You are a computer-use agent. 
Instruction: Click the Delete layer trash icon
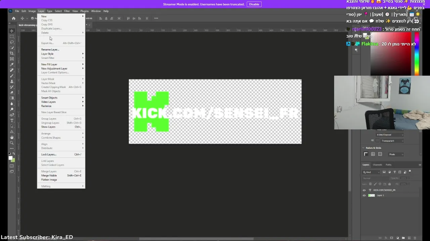(415, 238)
